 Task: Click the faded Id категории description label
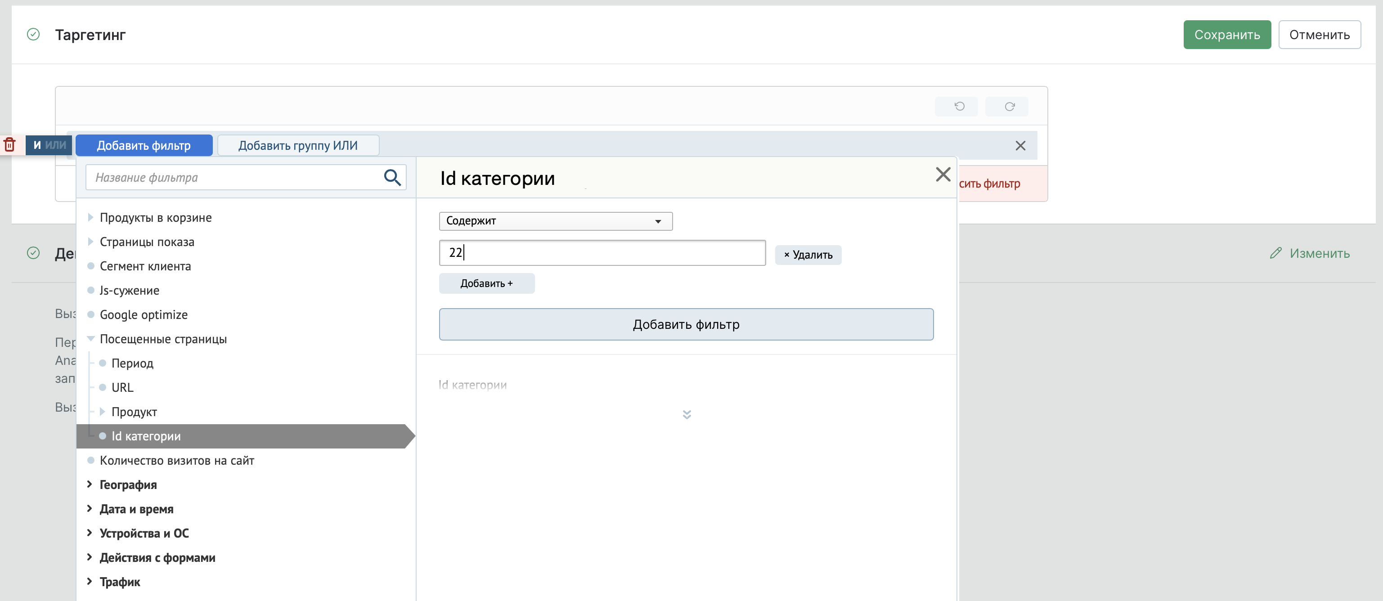point(472,385)
